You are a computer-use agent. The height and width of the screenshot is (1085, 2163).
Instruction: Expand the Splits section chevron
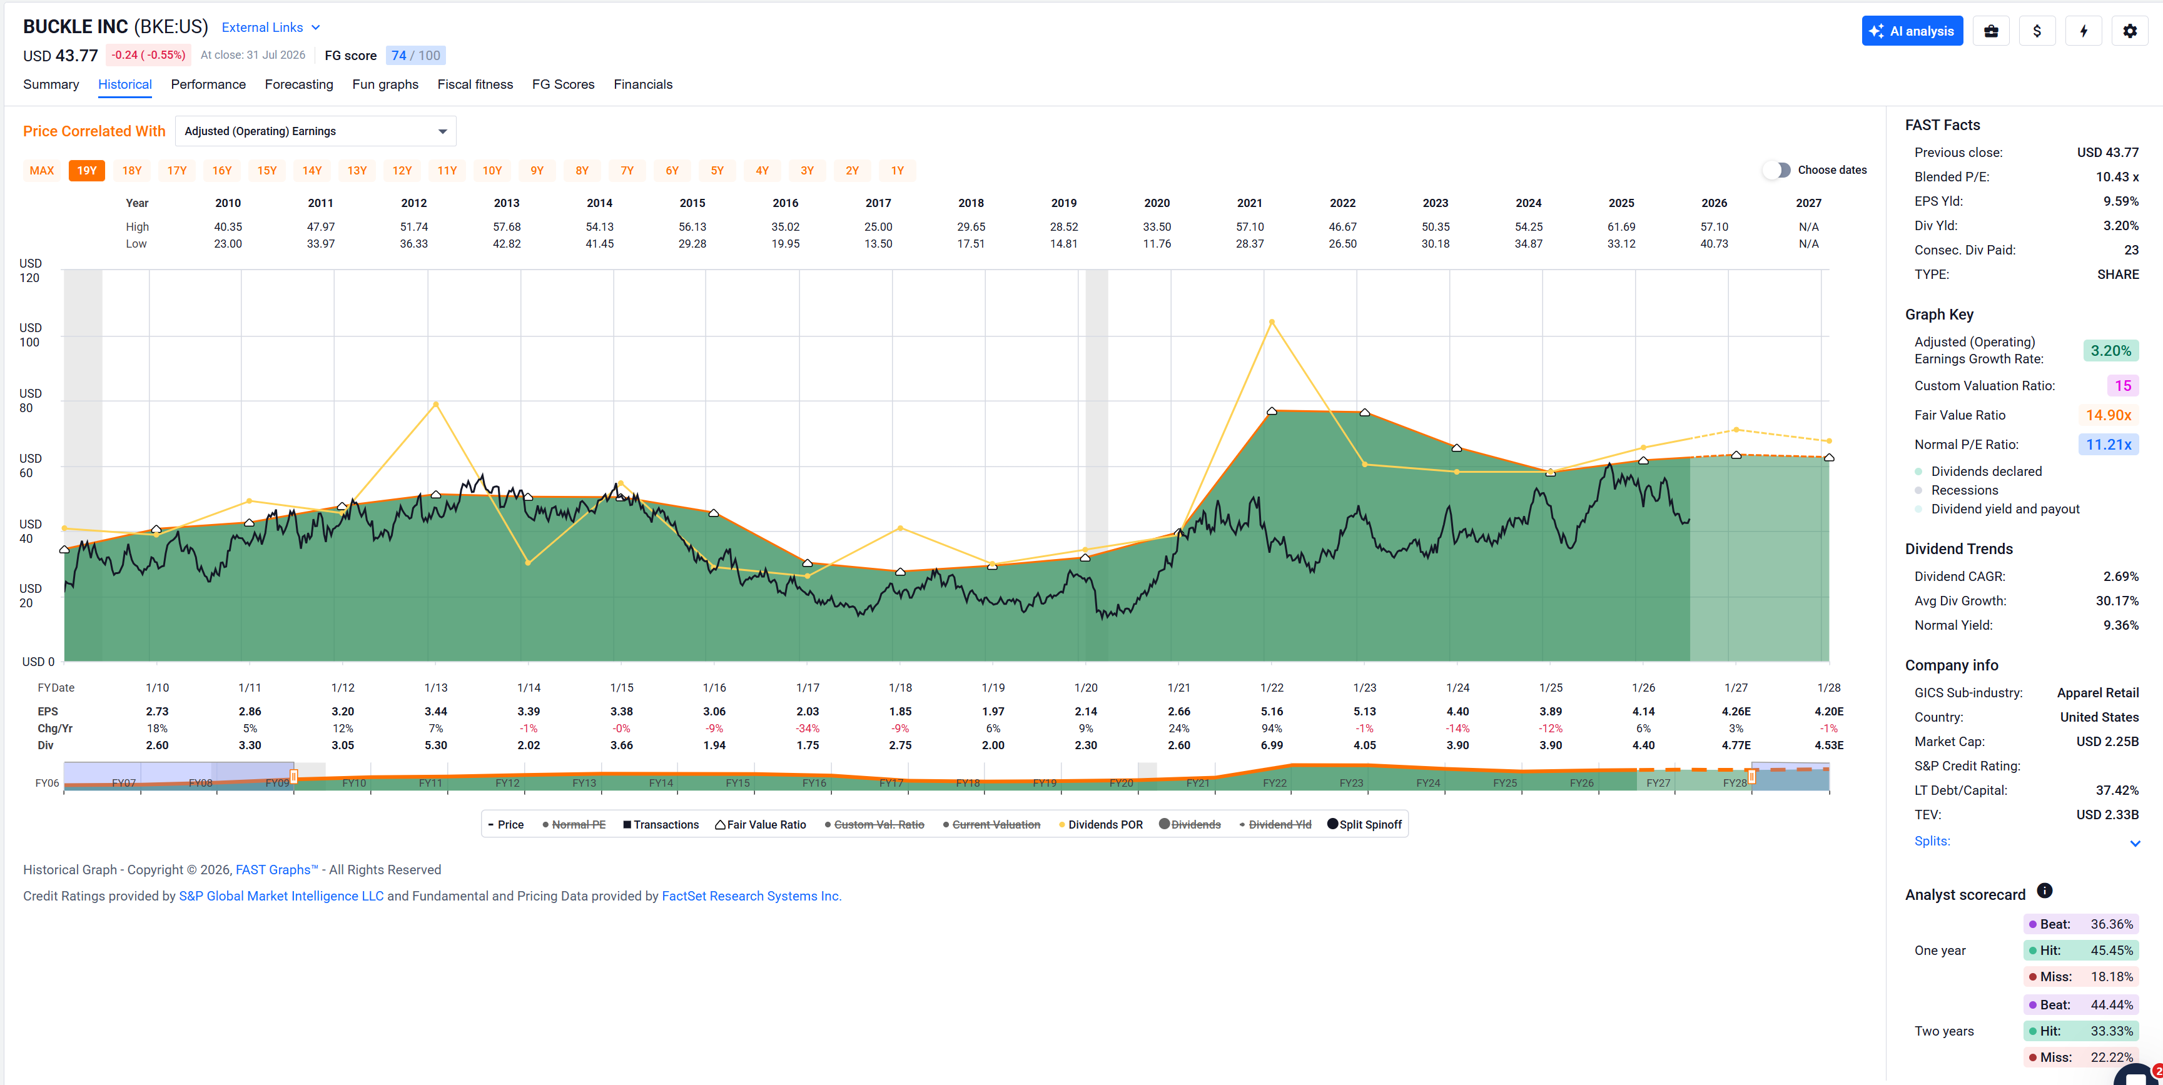tap(2134, 843)
